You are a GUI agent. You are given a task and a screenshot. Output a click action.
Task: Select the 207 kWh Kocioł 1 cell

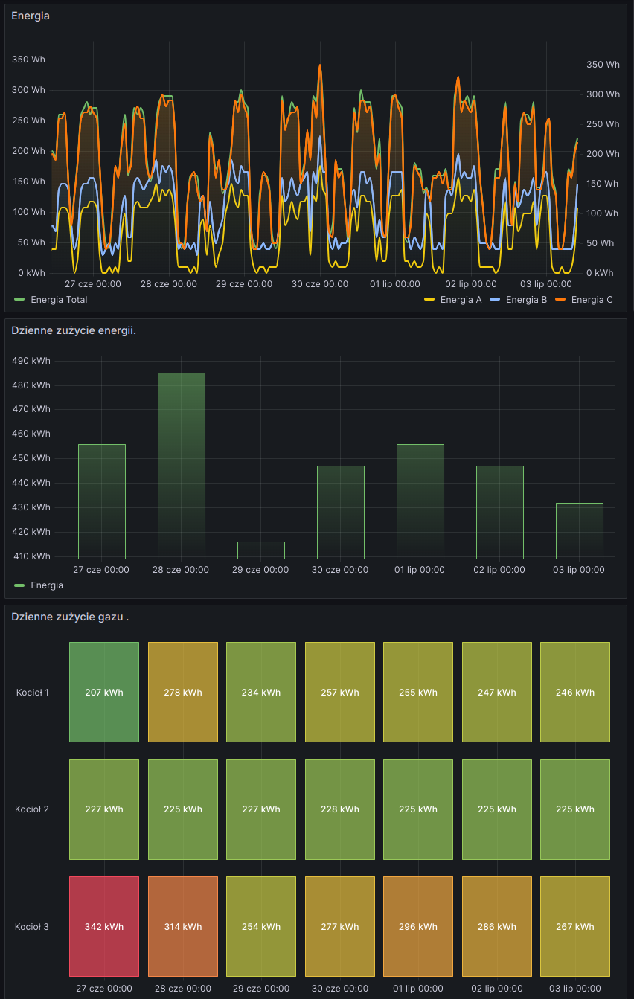[x=104, y=692]
